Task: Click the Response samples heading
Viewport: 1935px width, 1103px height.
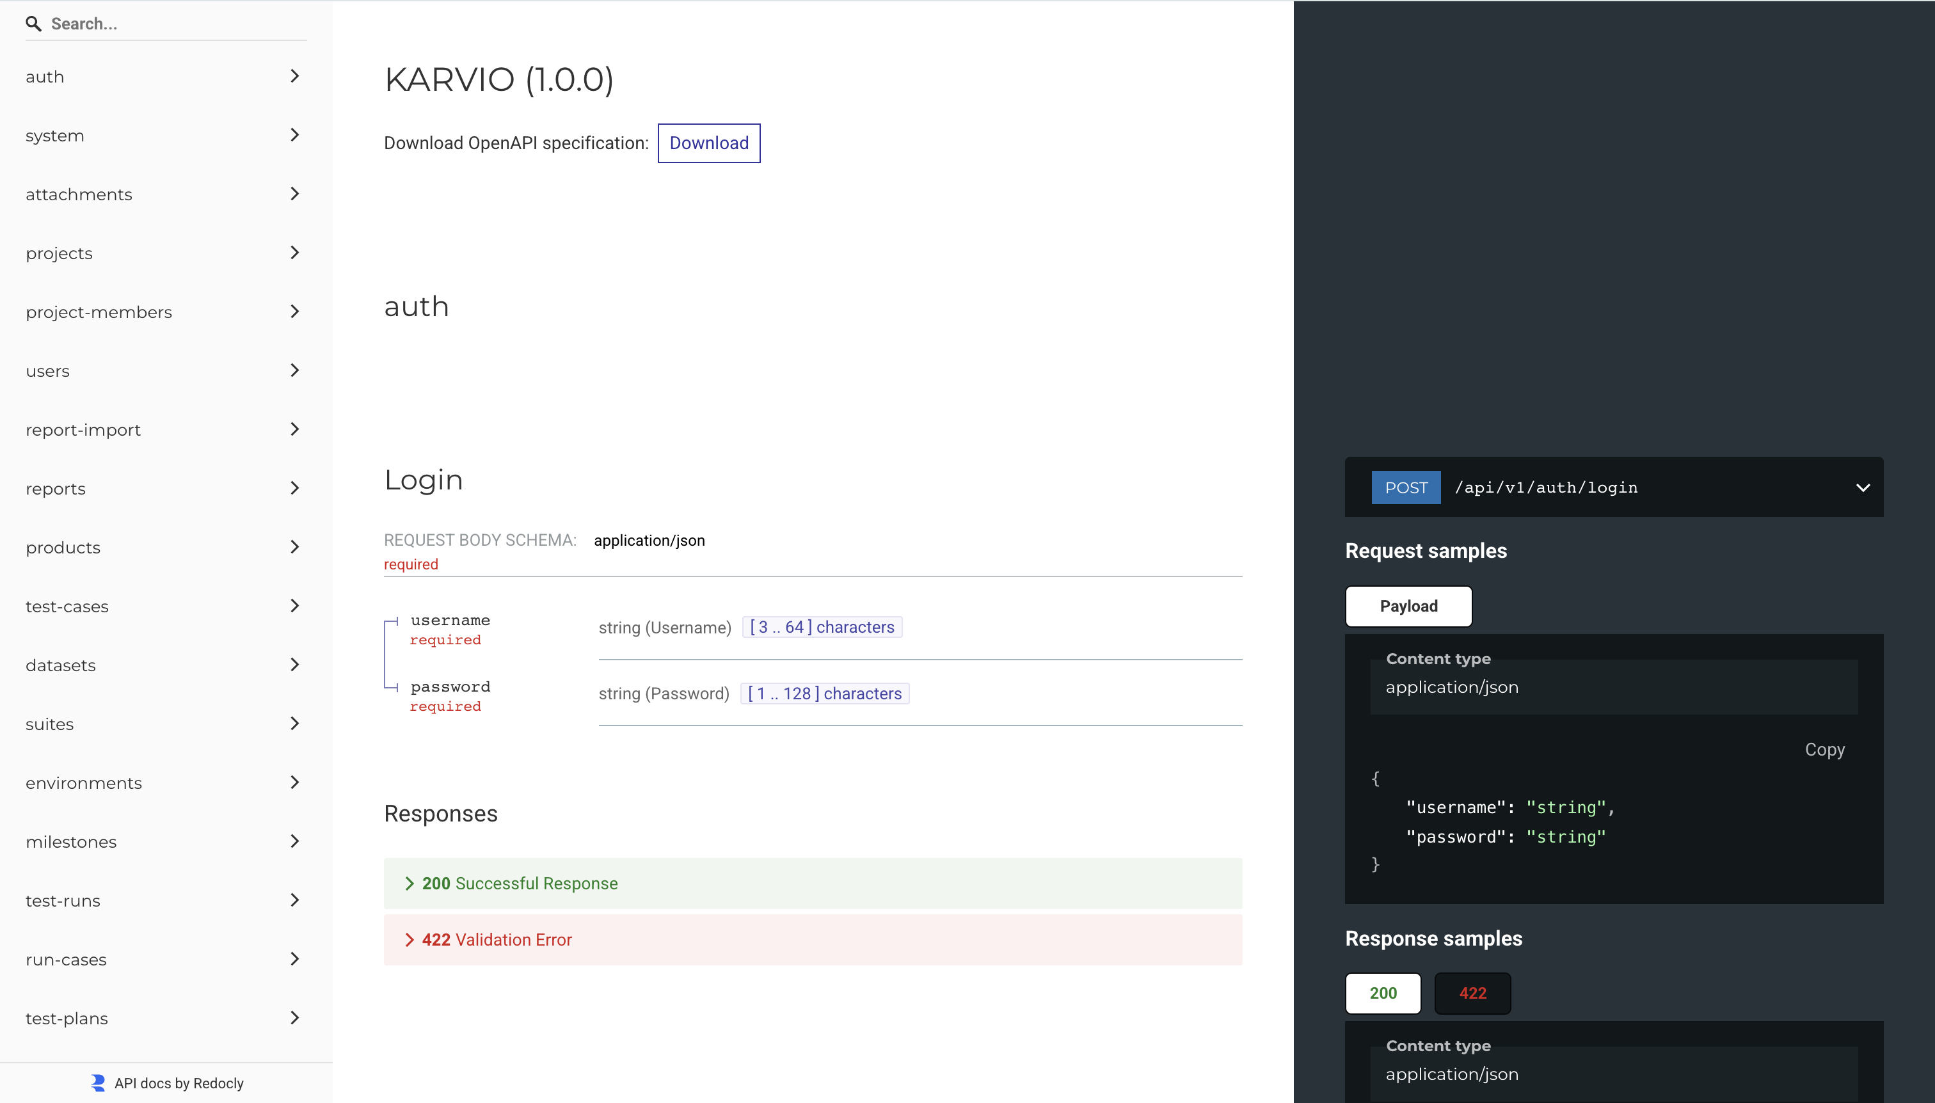Action: (1433, 939)
